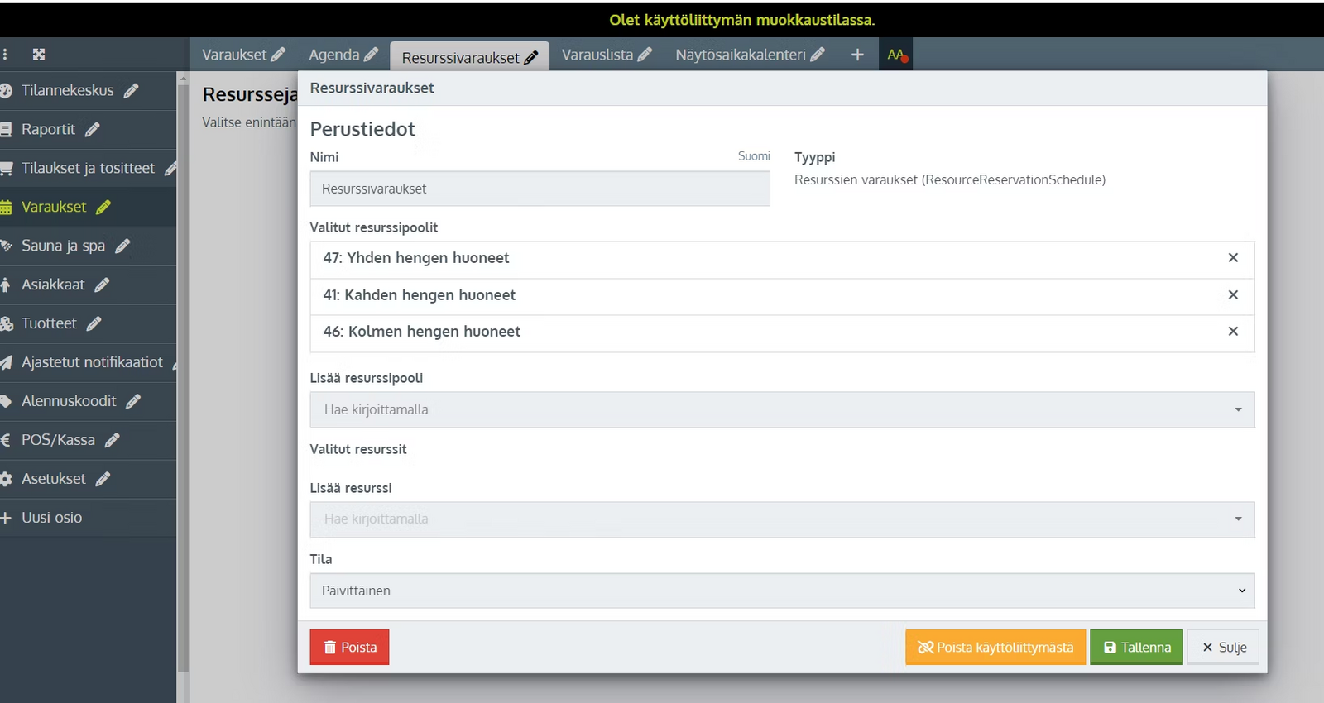Image resolution: width=1324 pixels, height=703 pixels.
Task: Click the edit pencil on the Resurssivaraukset tab
Action: (531, 58)
